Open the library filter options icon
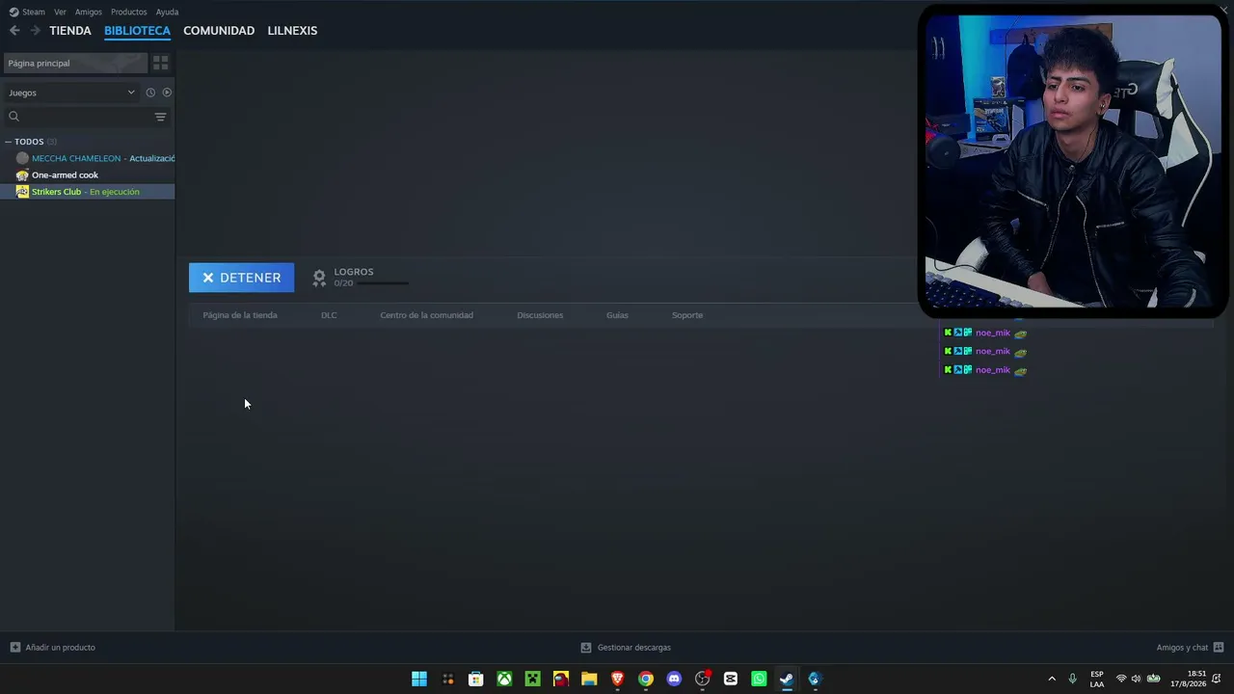This screenshot has width=1234, height=694. [x=160, y=117]
